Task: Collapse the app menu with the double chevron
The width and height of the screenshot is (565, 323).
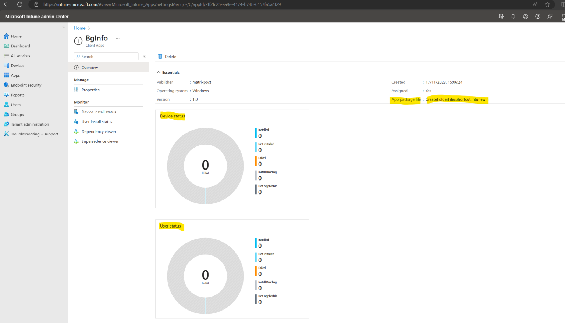Action: pyautogui.click(x=144, y=56)
